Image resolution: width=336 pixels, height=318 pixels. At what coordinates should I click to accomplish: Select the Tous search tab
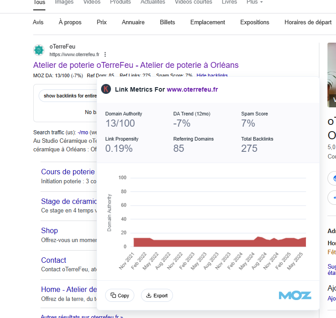[39, 3]
